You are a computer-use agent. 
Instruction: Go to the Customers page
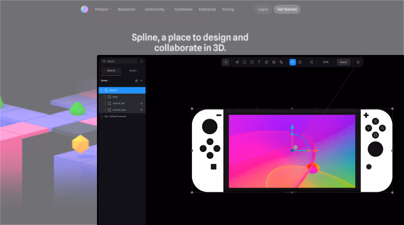tap(183, 9)
